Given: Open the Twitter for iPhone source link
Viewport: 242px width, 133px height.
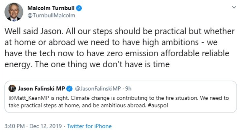Looking at the screenshot, I should [x=89, y=126].
